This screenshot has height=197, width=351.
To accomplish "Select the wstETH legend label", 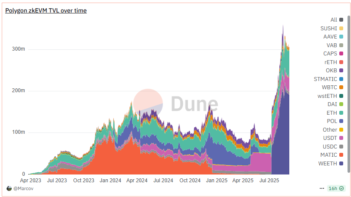I will tap(327, 96).
